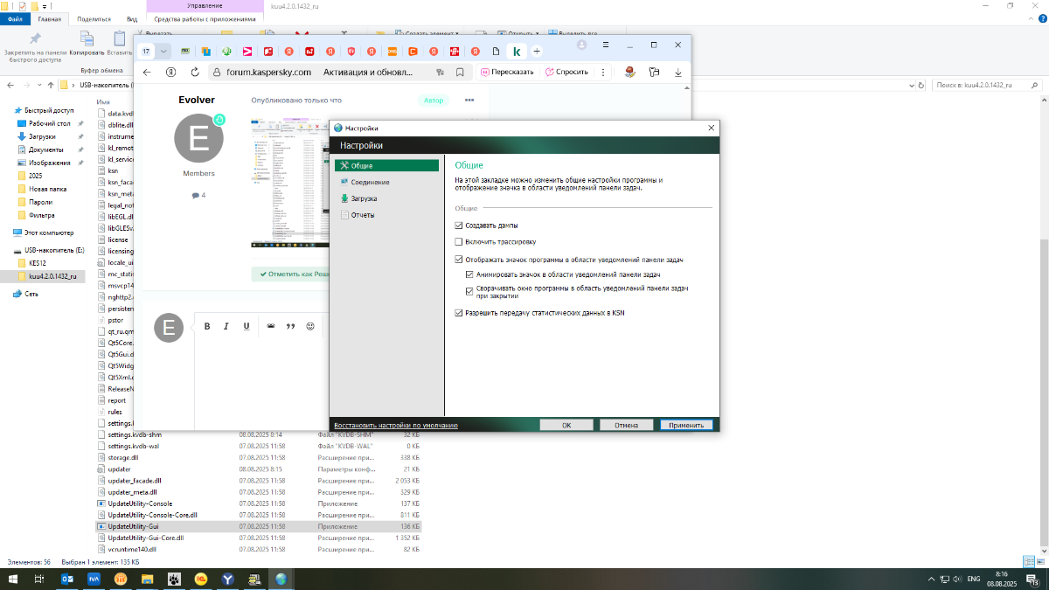The image size is (1049, 590).
Task: Select the UpdateUtility-Console file
Action: (x=140, y=504)
